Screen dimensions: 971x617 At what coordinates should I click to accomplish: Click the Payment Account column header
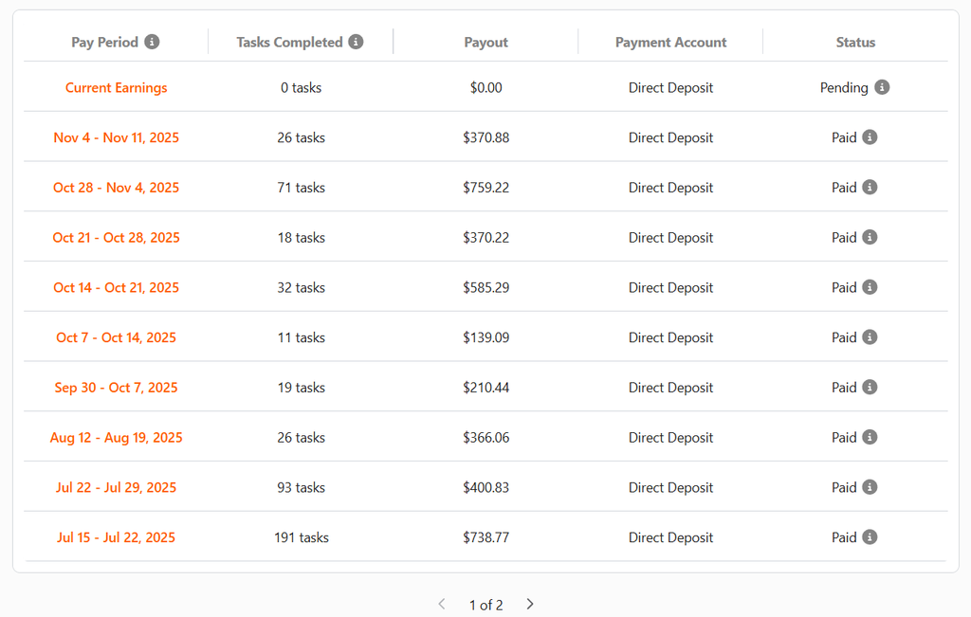pos(670,42)
